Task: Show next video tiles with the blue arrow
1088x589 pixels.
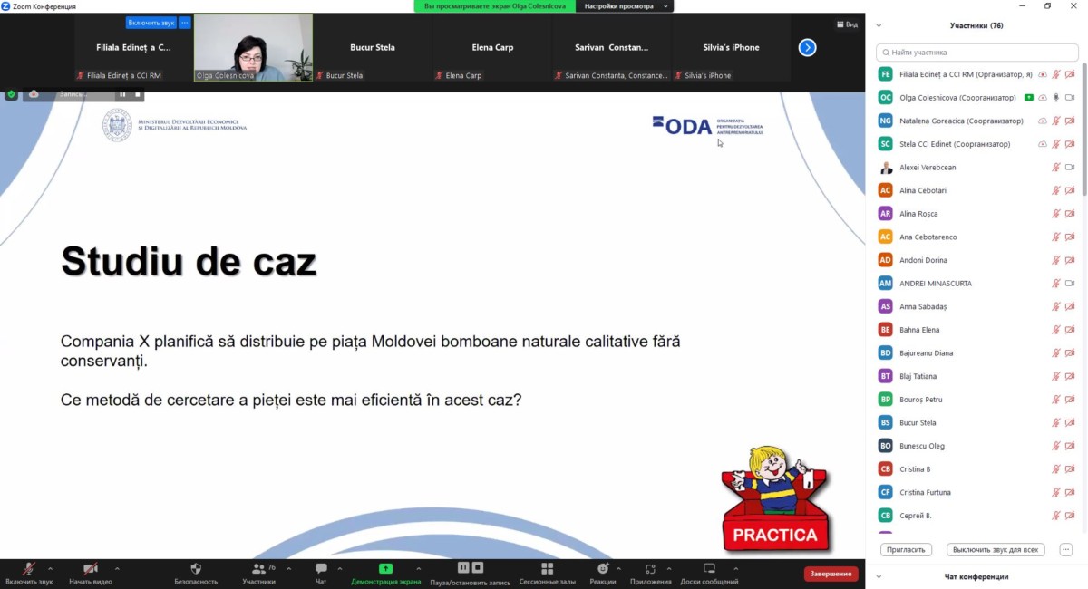Action: 807,47
